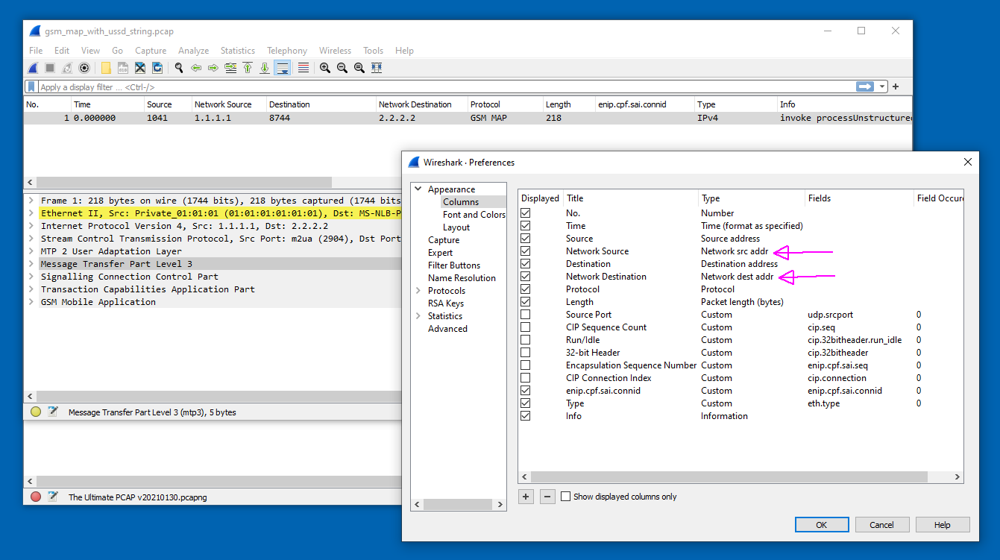Viewport: 1000px width, 560px height.
Task: Expand the Ethernet II packet detail row
Action: pyautogui.click(x=31, y=213)
